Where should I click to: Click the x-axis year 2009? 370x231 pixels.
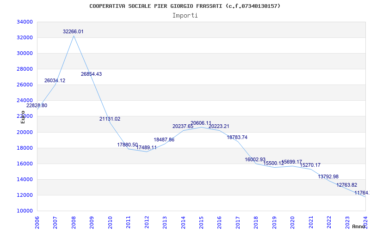(x=92, y=222)
